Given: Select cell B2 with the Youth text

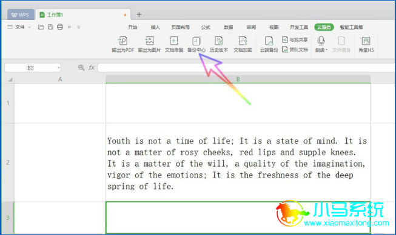Looking at the screenshot, I should coord(238,163).
